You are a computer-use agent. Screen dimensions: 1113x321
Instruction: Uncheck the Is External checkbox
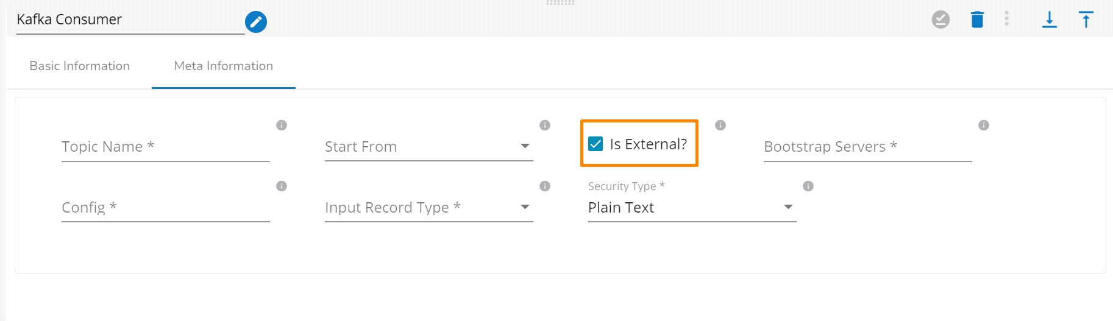point(596,144)
